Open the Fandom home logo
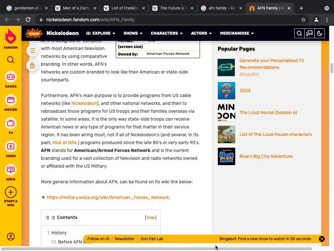 [11, 39]
